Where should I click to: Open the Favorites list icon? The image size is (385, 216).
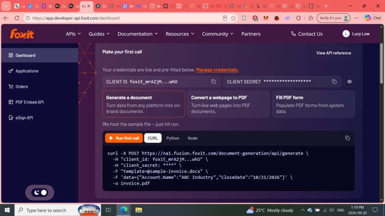pyautogui.click(x=310, y=18)
